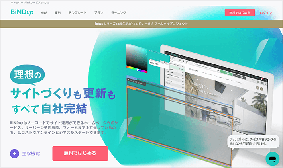Open the chat bot bubble icon
The image size is (283, 168).
(x=273, y=159)
